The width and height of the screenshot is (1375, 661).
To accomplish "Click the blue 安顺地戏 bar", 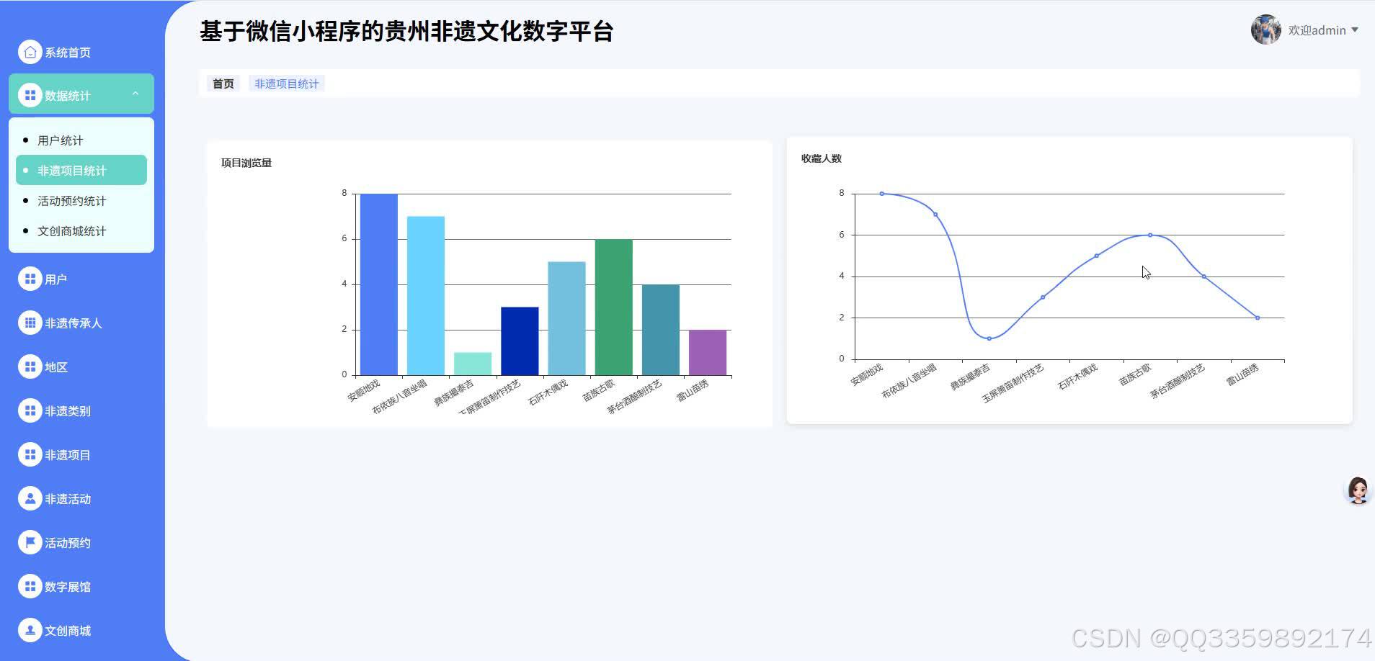I will pyautogui.click(x=379, y=284).
